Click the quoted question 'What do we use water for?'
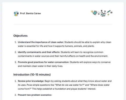The width and height of the screenshot is (126, 100). tap(70, 85)
